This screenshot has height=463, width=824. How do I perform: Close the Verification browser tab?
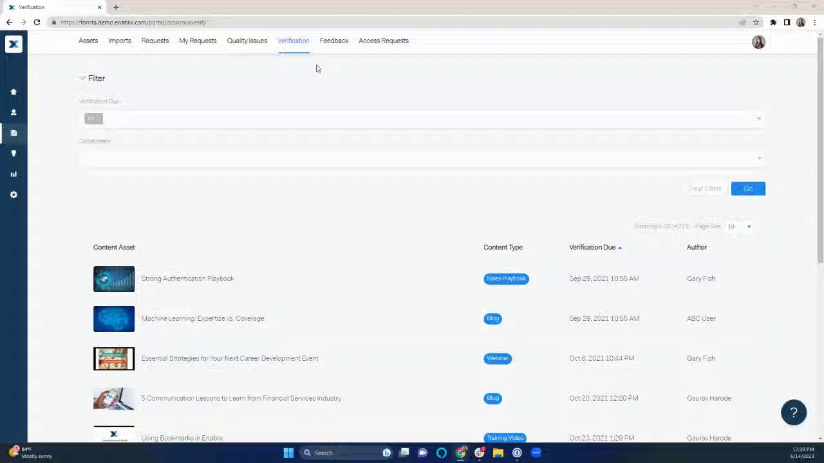coord(99,7)
